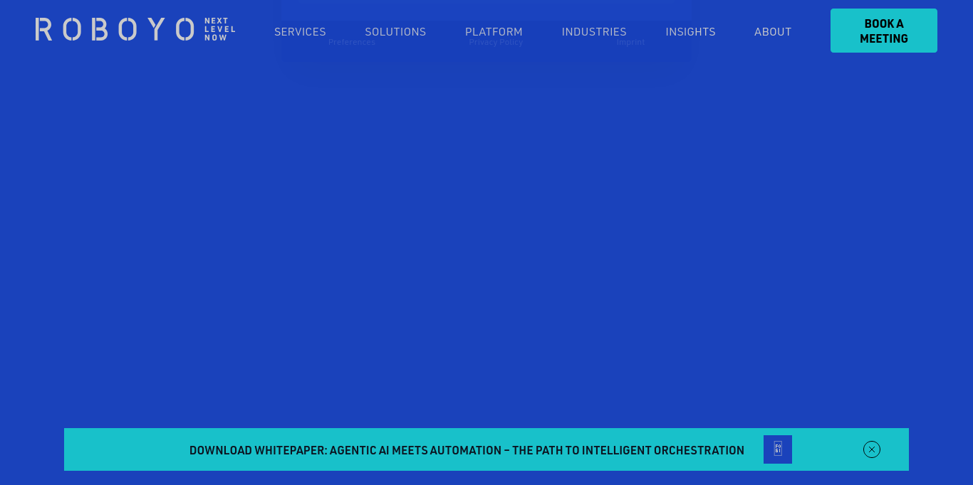The image size is (973, 485).
Task: Dismiss the whitepaper banner with X icon
Action: point(871,449)
